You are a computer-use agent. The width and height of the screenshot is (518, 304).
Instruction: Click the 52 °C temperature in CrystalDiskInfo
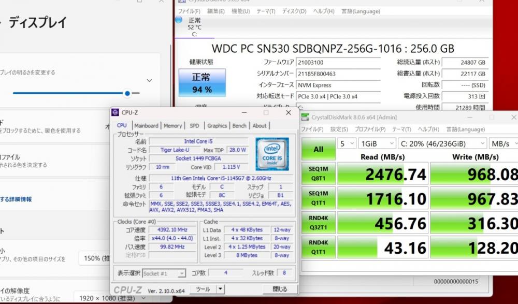[194, 27]
